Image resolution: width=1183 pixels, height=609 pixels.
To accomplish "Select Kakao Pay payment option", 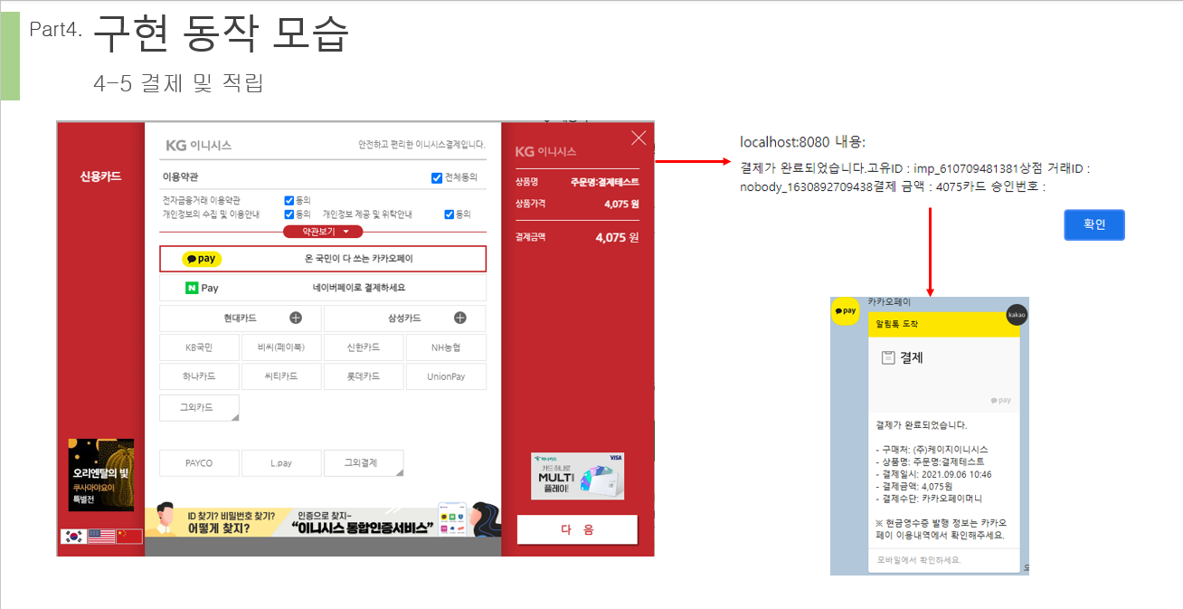I will pos(323,259).
